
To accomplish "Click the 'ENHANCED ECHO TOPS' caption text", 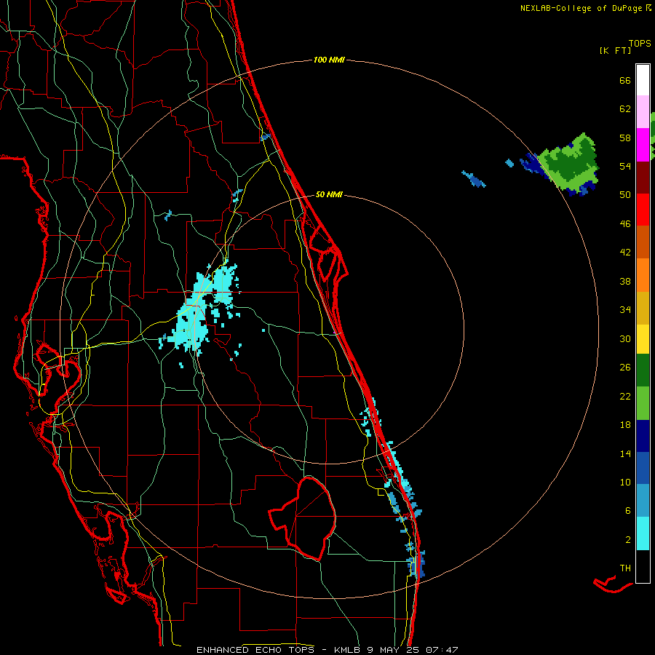I will pyautogui.click(x=255, y=650).
